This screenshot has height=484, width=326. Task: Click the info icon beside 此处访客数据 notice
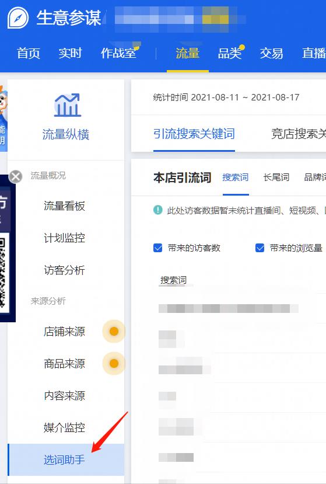tap(157, 210)
